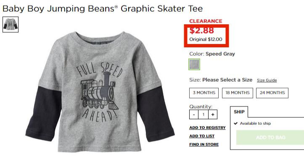Click the Available to ship checkmark icon
This screenshot has height=158, width=304.
tap(235, 124)
